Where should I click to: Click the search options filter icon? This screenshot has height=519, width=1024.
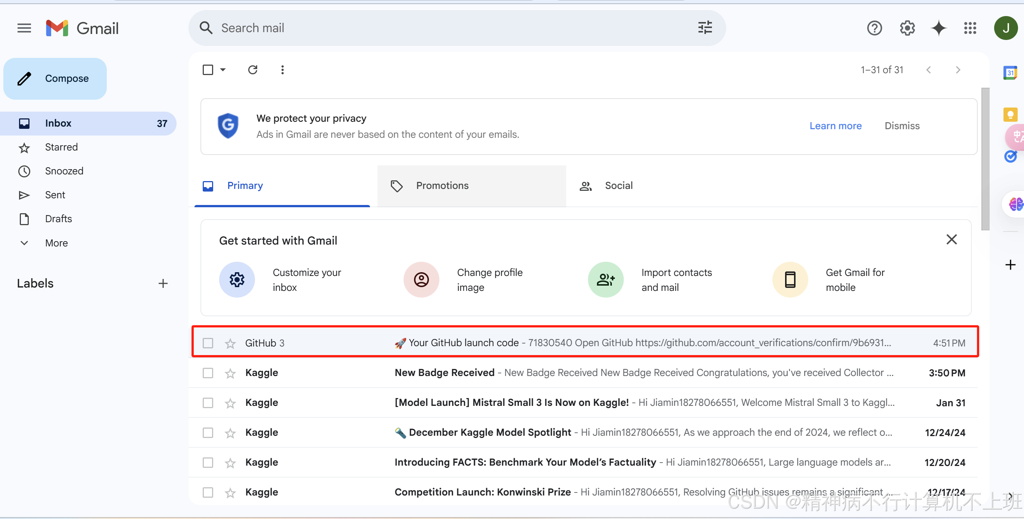tap(704, 28)
